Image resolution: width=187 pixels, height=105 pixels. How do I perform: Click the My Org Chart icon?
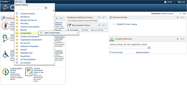click(x=111, y=52)
